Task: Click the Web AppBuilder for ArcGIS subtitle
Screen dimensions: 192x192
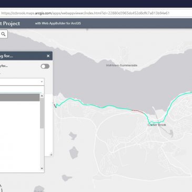Action: point(58,23)
